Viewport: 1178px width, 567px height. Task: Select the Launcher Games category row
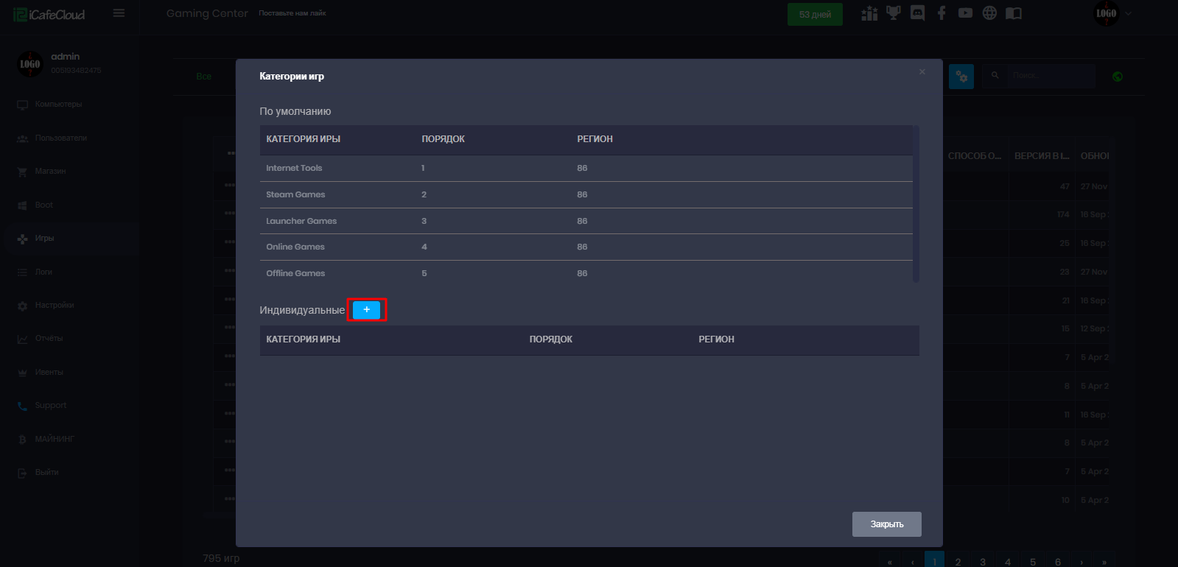(x=586, y=221)
